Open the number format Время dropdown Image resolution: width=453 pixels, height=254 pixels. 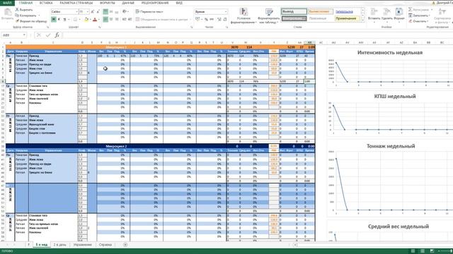211,12
